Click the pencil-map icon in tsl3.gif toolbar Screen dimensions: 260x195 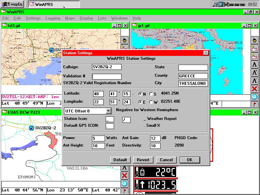tap(124, 47)
